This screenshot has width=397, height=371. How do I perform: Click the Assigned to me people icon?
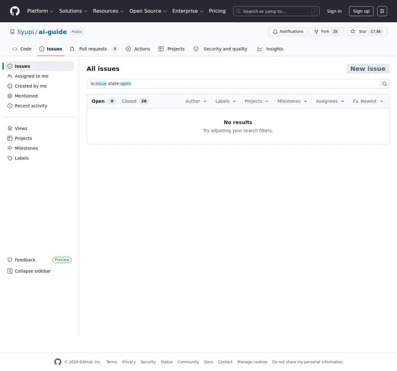[10, 76]
